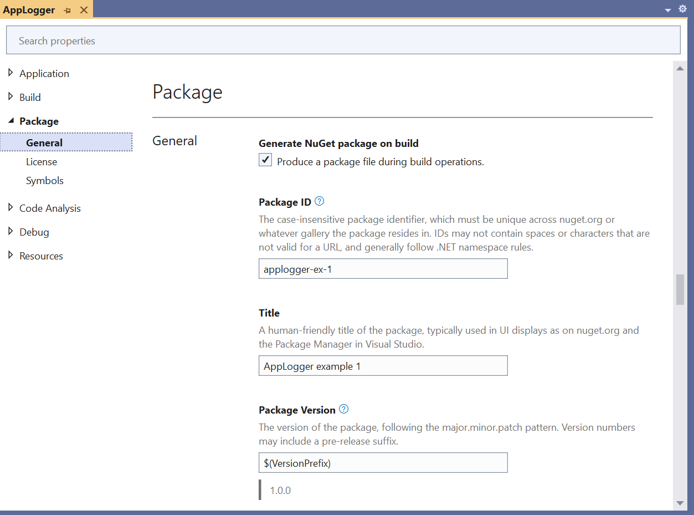Uncheck Produce a package file during build
Image resolution: width=694 pixels, height=515 pixels.
point(265,160)
